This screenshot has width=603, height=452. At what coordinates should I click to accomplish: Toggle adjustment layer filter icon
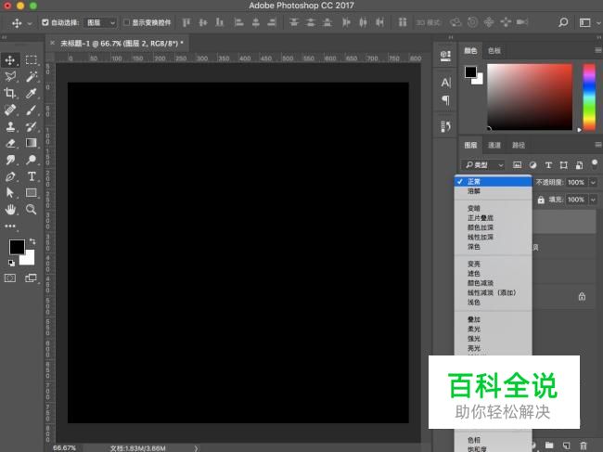tap(532, 165)
